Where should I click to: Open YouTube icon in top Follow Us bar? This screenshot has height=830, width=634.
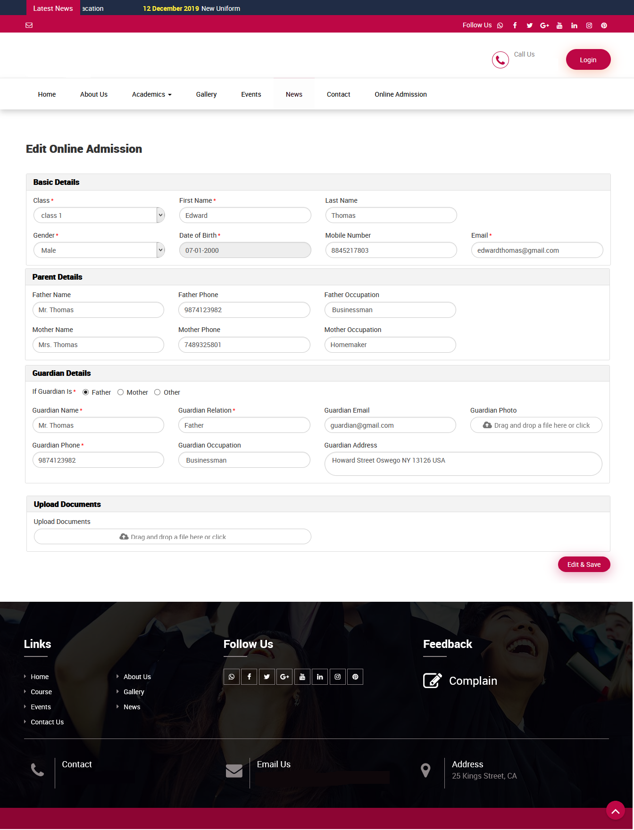[559, 25]
